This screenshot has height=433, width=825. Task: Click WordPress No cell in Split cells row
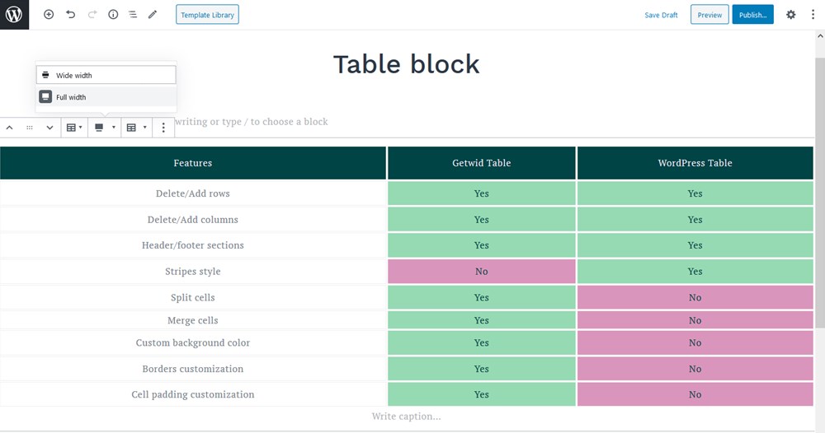coord(695,297)
